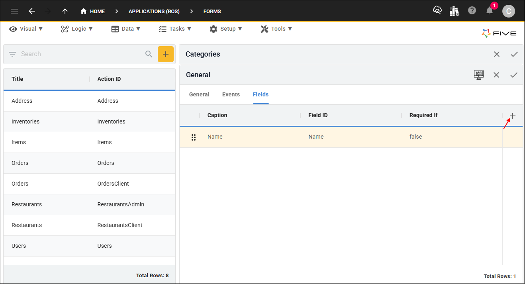Open the help question mark icon

pos(472,11)
